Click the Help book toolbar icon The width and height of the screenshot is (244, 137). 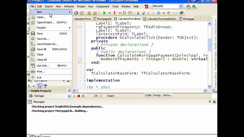pos(181,13)
